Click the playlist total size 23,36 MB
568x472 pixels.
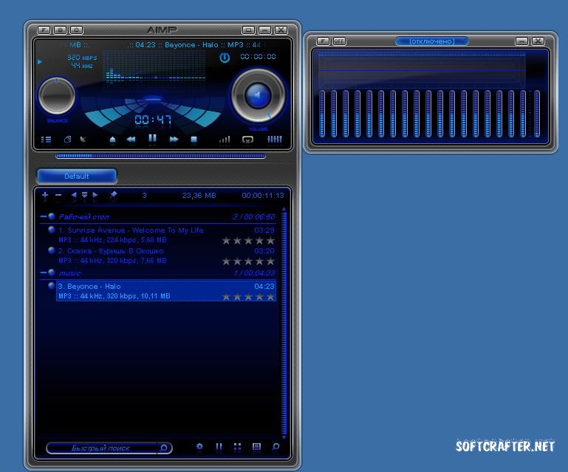(x=199, y=196)
